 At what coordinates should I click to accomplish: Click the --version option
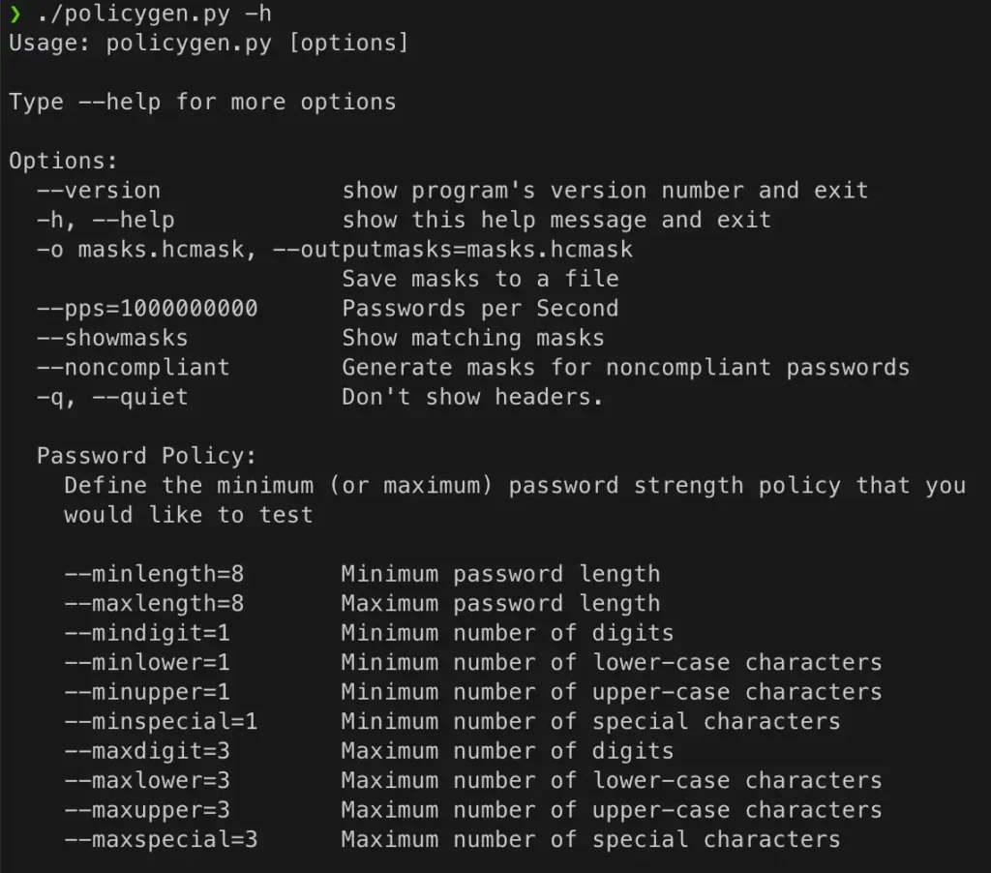coord(99,191)
